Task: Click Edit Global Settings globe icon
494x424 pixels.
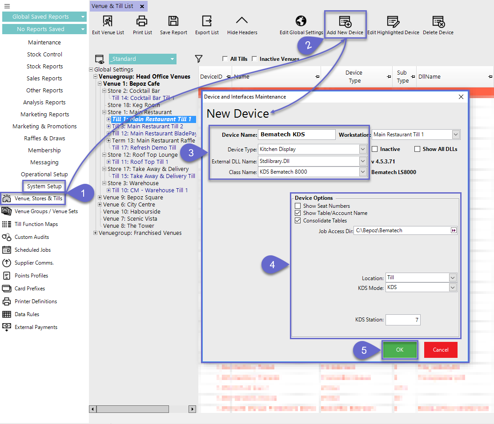Action: tap(301, 21)
